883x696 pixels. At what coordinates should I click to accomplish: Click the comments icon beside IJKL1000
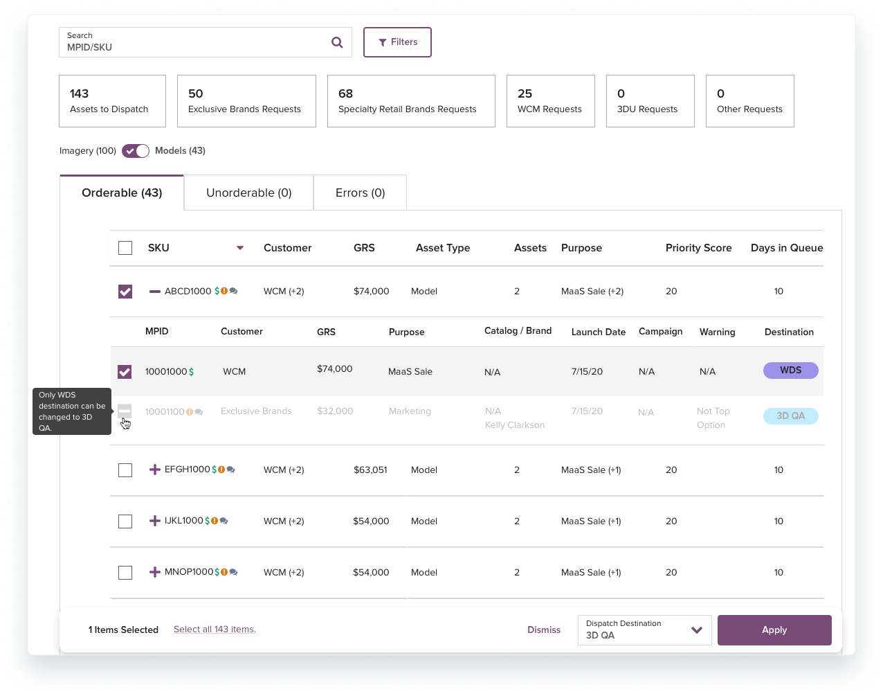tap(224, 521)
